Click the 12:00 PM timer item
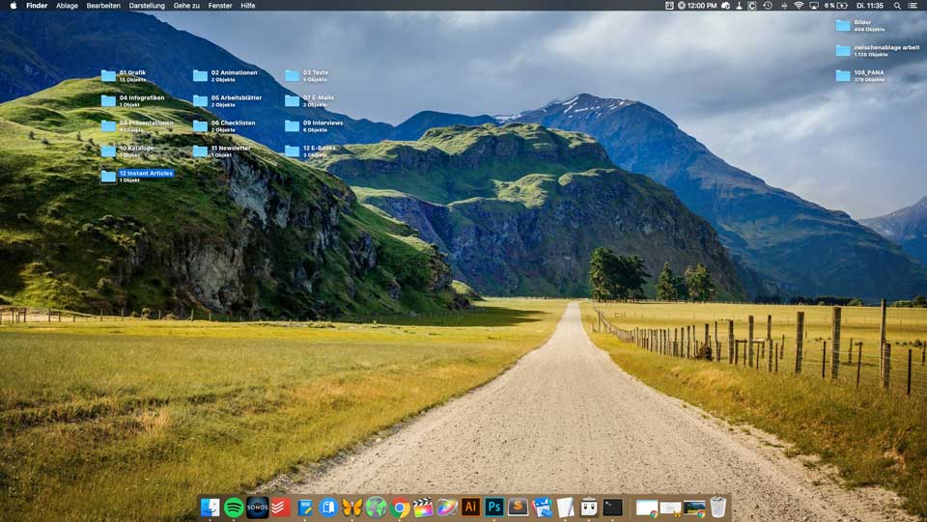 pyautogui.click(x=697, y=6)
